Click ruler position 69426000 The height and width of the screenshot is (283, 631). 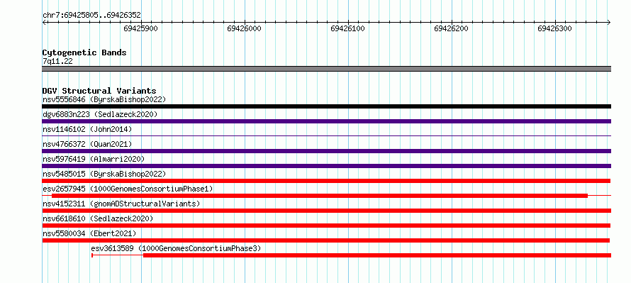[245, 28]
